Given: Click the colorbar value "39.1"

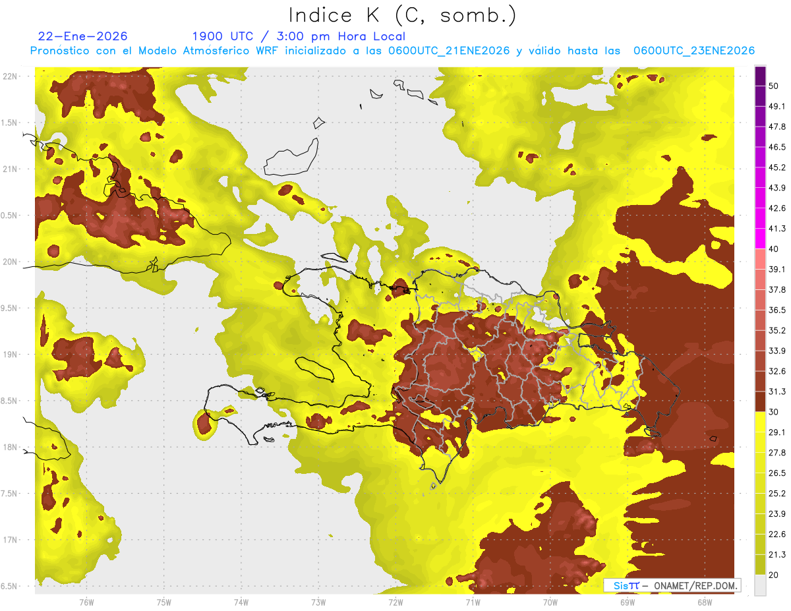Looking at the screenshot, I should (777, 269).
